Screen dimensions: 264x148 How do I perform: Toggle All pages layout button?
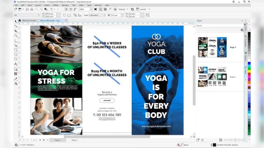[75, 15]
